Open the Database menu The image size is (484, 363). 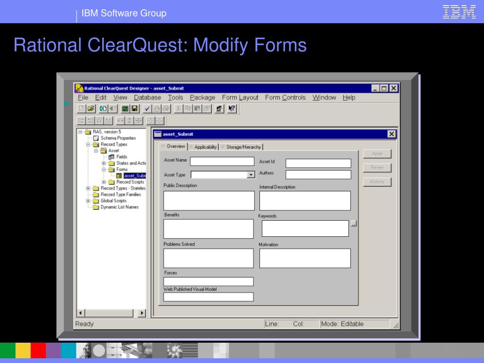click(x=147, y=97)
